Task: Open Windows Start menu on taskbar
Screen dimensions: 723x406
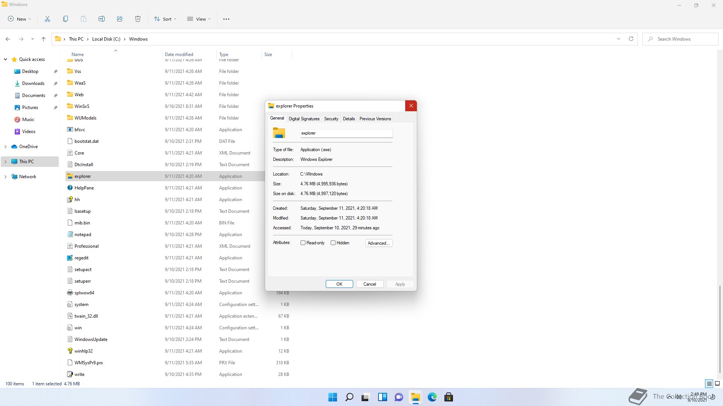Action: point(333,397)
